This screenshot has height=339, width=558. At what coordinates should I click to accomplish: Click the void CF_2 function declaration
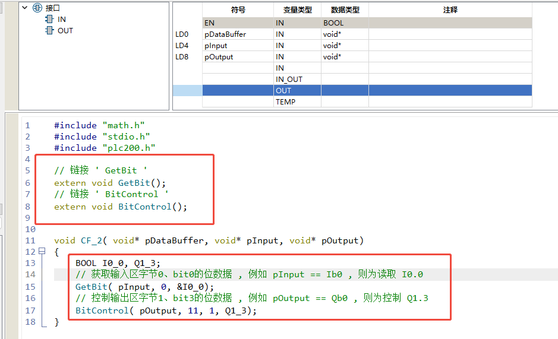point(209,241)
